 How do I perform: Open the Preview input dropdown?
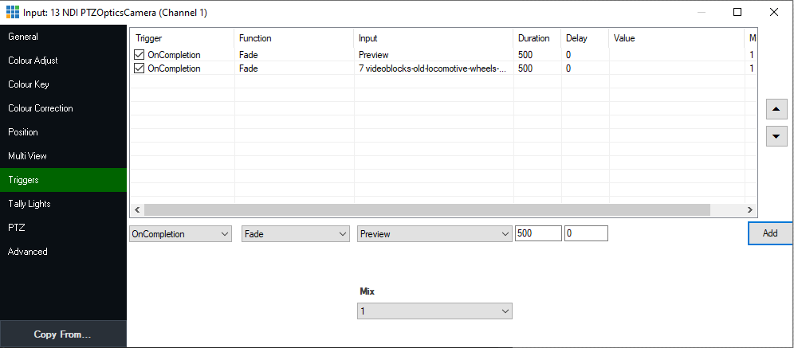point(435,233)
